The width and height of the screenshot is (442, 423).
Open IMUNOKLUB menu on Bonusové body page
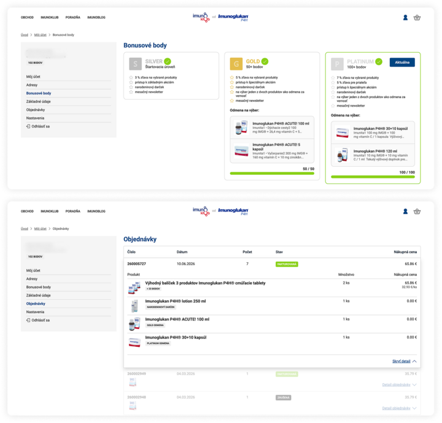pos(50,17)
